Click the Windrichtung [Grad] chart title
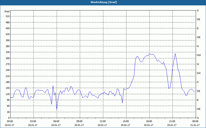The width and height of the screenshot is (206, 128). coord(104,2)
